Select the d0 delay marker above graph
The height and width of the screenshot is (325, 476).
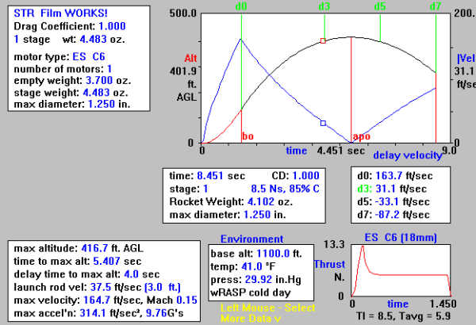click(x=241, y=6)
